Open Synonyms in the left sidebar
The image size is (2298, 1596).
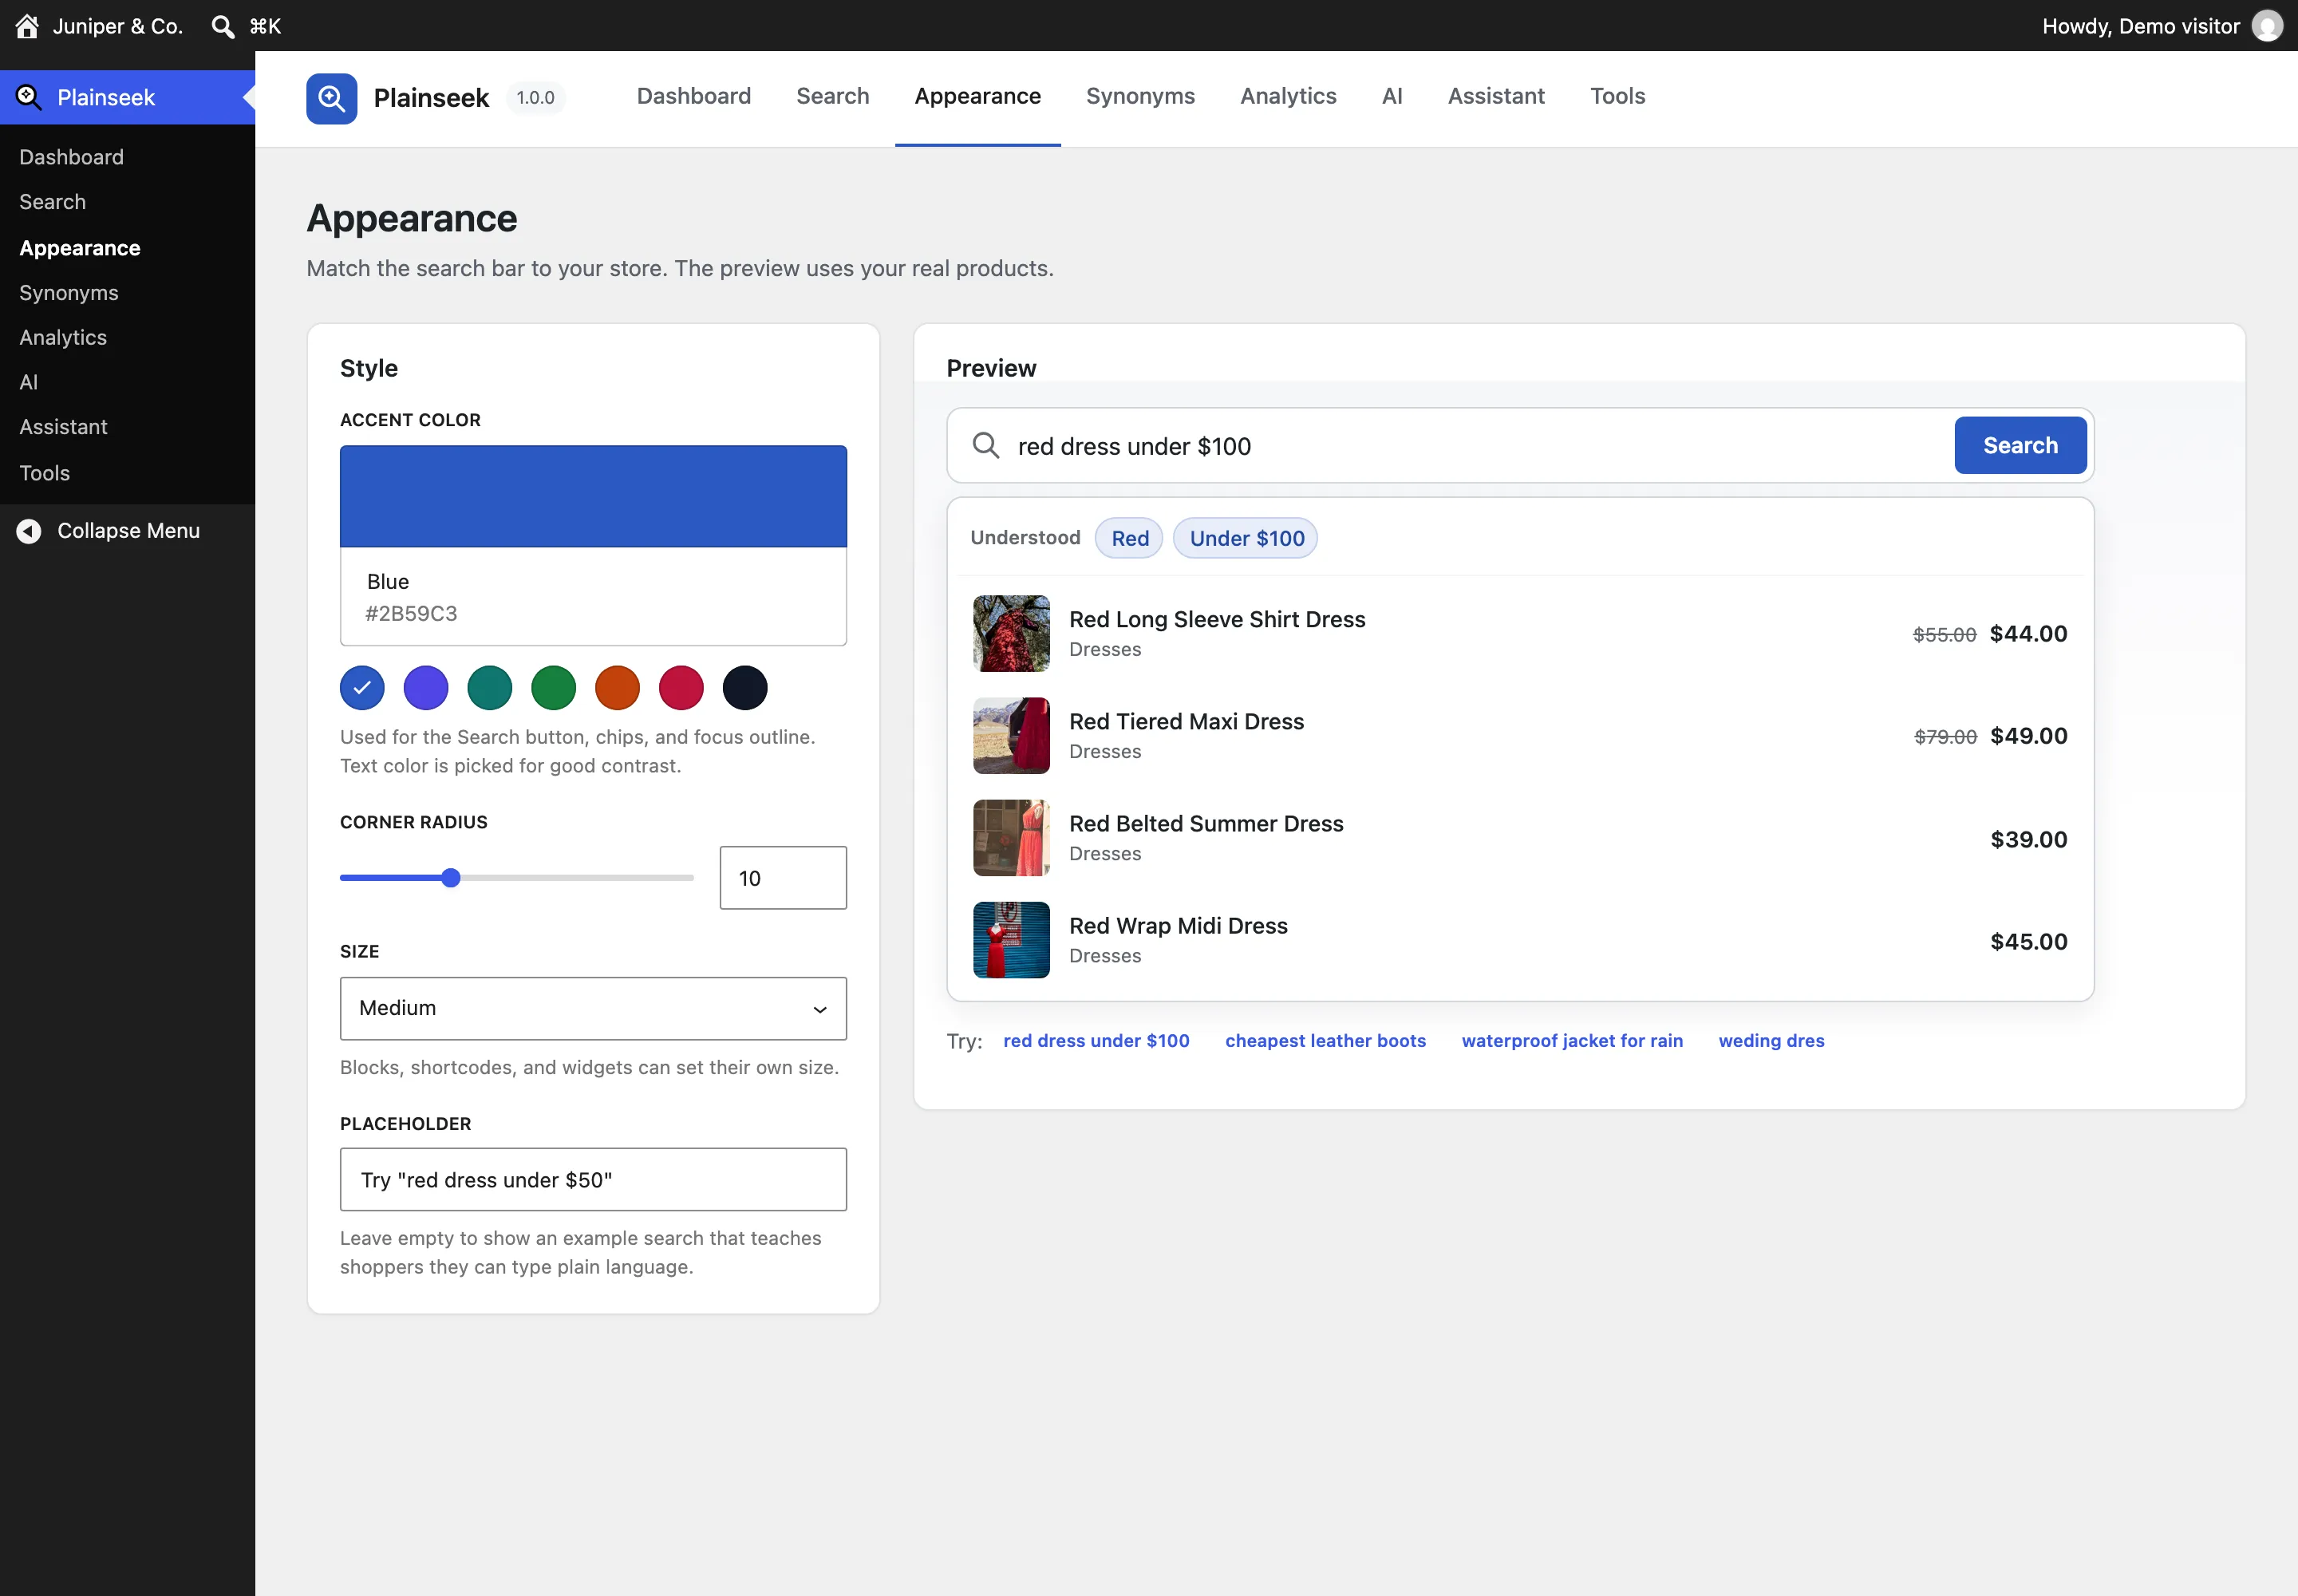click(x=69, y=293)
